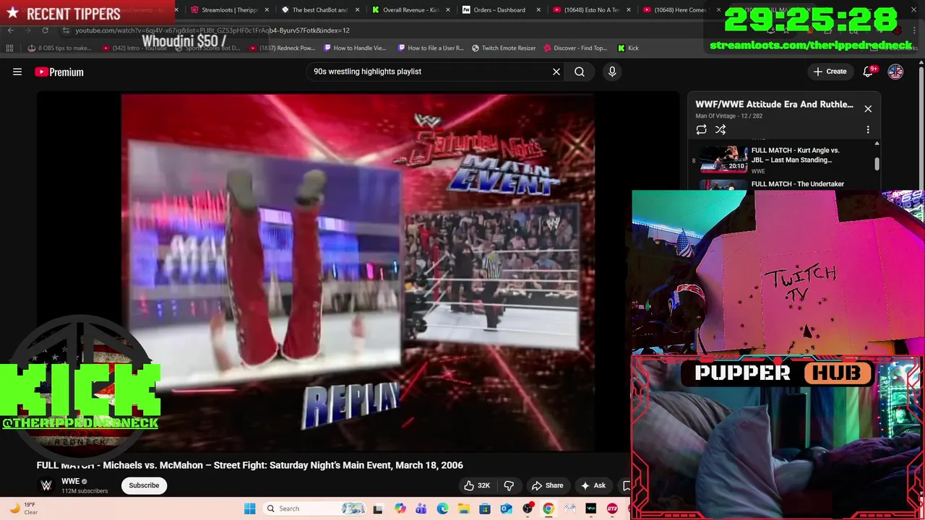Screen dimensions: 925x520
Task: Open the Redneck Pow... bookmark
Action: 283,48
